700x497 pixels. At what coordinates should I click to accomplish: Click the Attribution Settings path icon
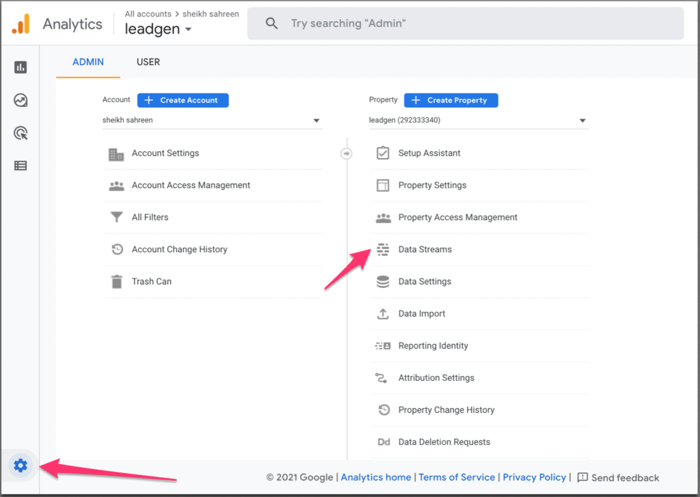[x=381, y=378]
